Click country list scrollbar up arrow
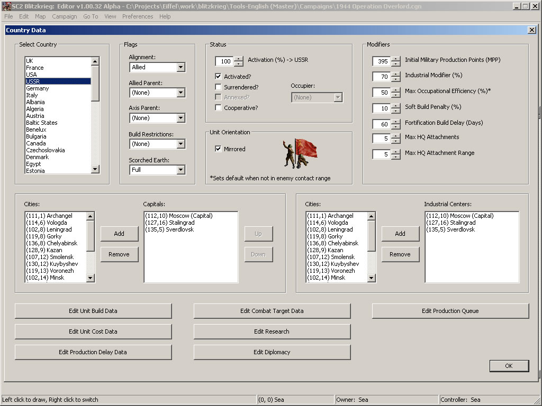 pyautogui.click(x=95, y=61)
